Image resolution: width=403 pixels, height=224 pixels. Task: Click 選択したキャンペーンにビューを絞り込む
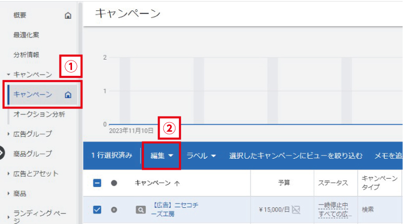click(x=296, y=156)
